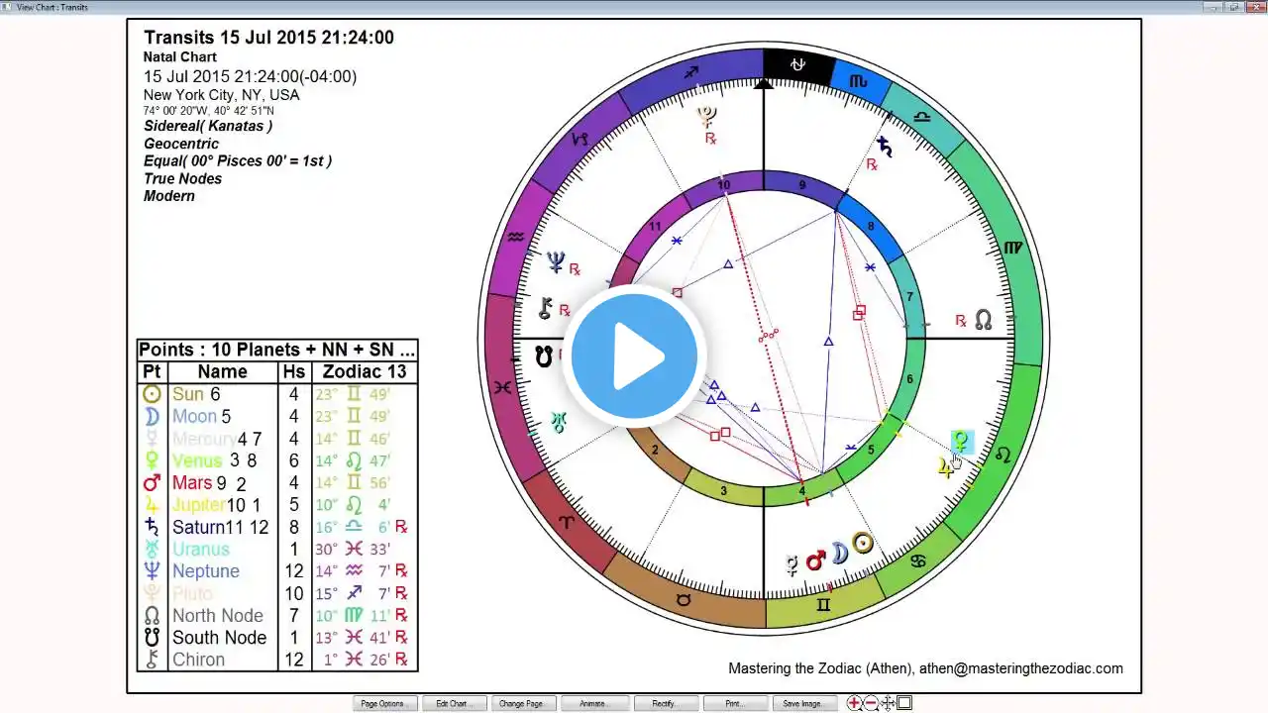Select highlighted Venus glyph on chart wheel

pyautogui.click(x=961, y=442)
